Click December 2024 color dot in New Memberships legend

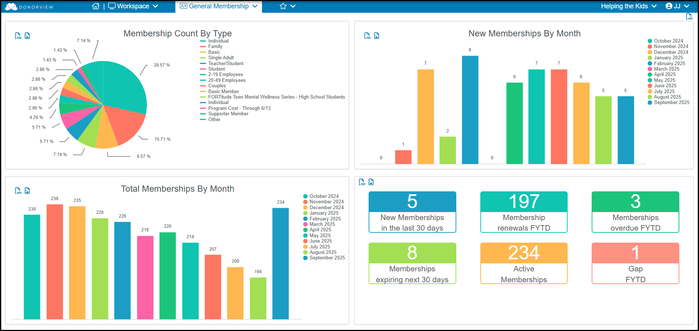click(x=650, y=52)
